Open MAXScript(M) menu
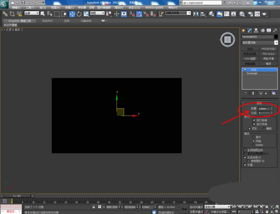Screen dimensions: 280x214 pyautogui.click(x=154, y=8)
